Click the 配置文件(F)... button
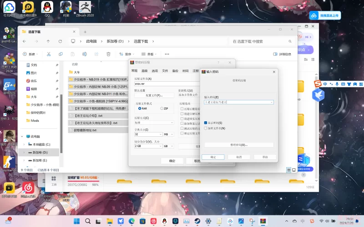 pos(154,95)
